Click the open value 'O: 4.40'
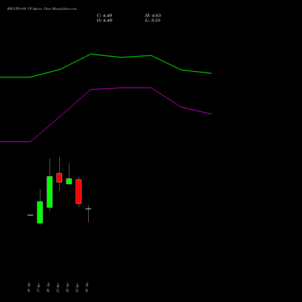Viewport: 302px width, 302px height. pyautogui.click(x=104, y=21)
